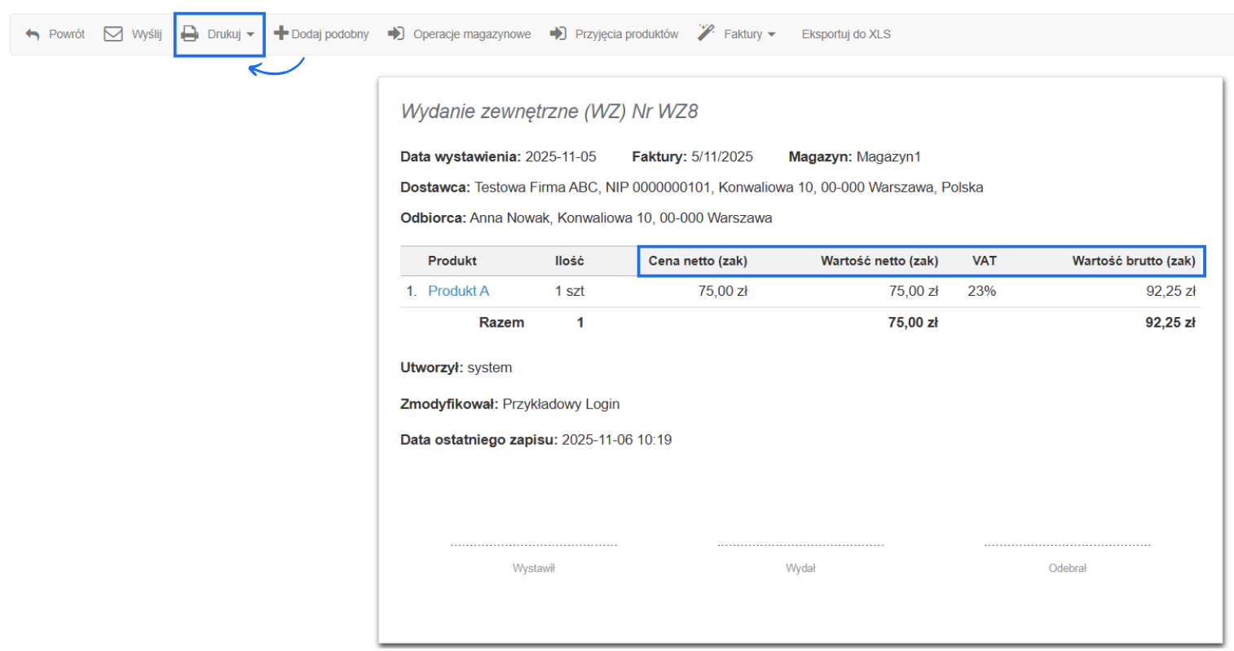Image resolution: width=1234 pixels, height=651 pixels.
Task: Click the arrow icon for Przyjęcia produktów
Action: [x=560, y=33]
